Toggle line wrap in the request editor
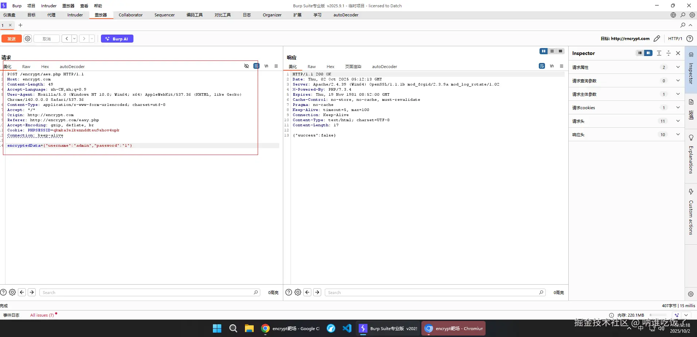Viewport: 697px width, 337px height. point(256,66)
